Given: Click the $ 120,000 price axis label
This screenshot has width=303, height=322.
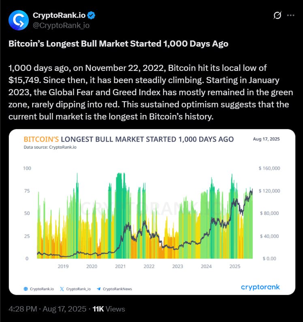Looking at the screenshot, I should 269,191.
